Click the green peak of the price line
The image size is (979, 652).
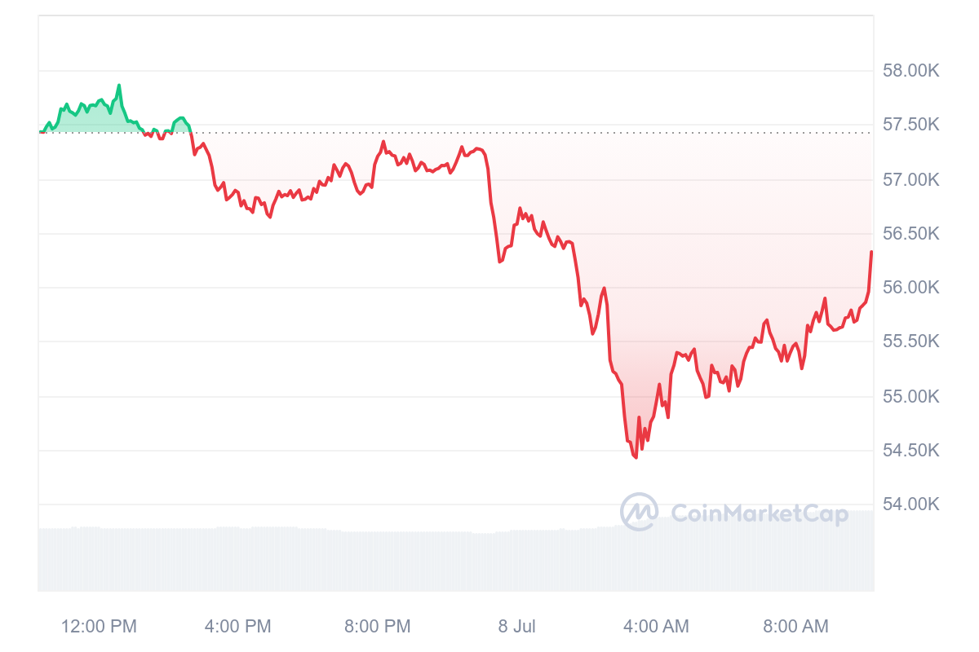click(119, 85)
